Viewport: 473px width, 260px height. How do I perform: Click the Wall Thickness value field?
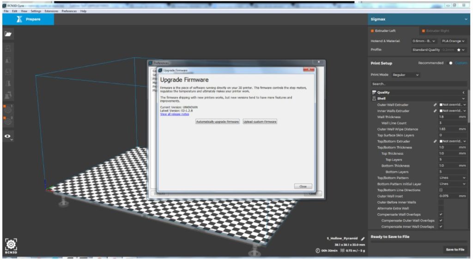[x=453, y=117]
